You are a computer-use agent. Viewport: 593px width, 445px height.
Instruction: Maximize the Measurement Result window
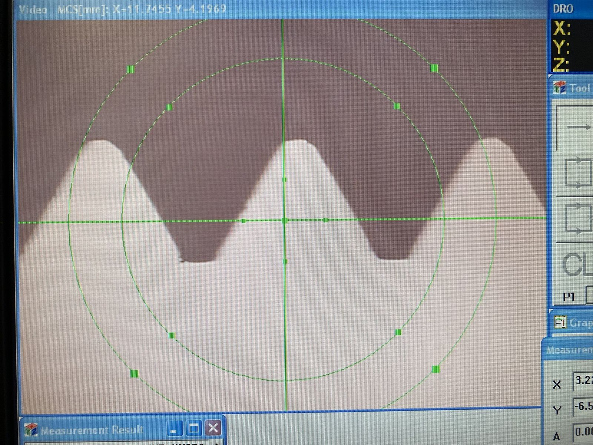click(x=194, y=429)
